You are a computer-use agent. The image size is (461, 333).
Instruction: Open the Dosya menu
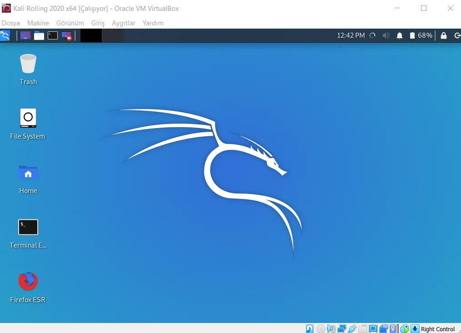pyautogui.click(x=11, y=23)
